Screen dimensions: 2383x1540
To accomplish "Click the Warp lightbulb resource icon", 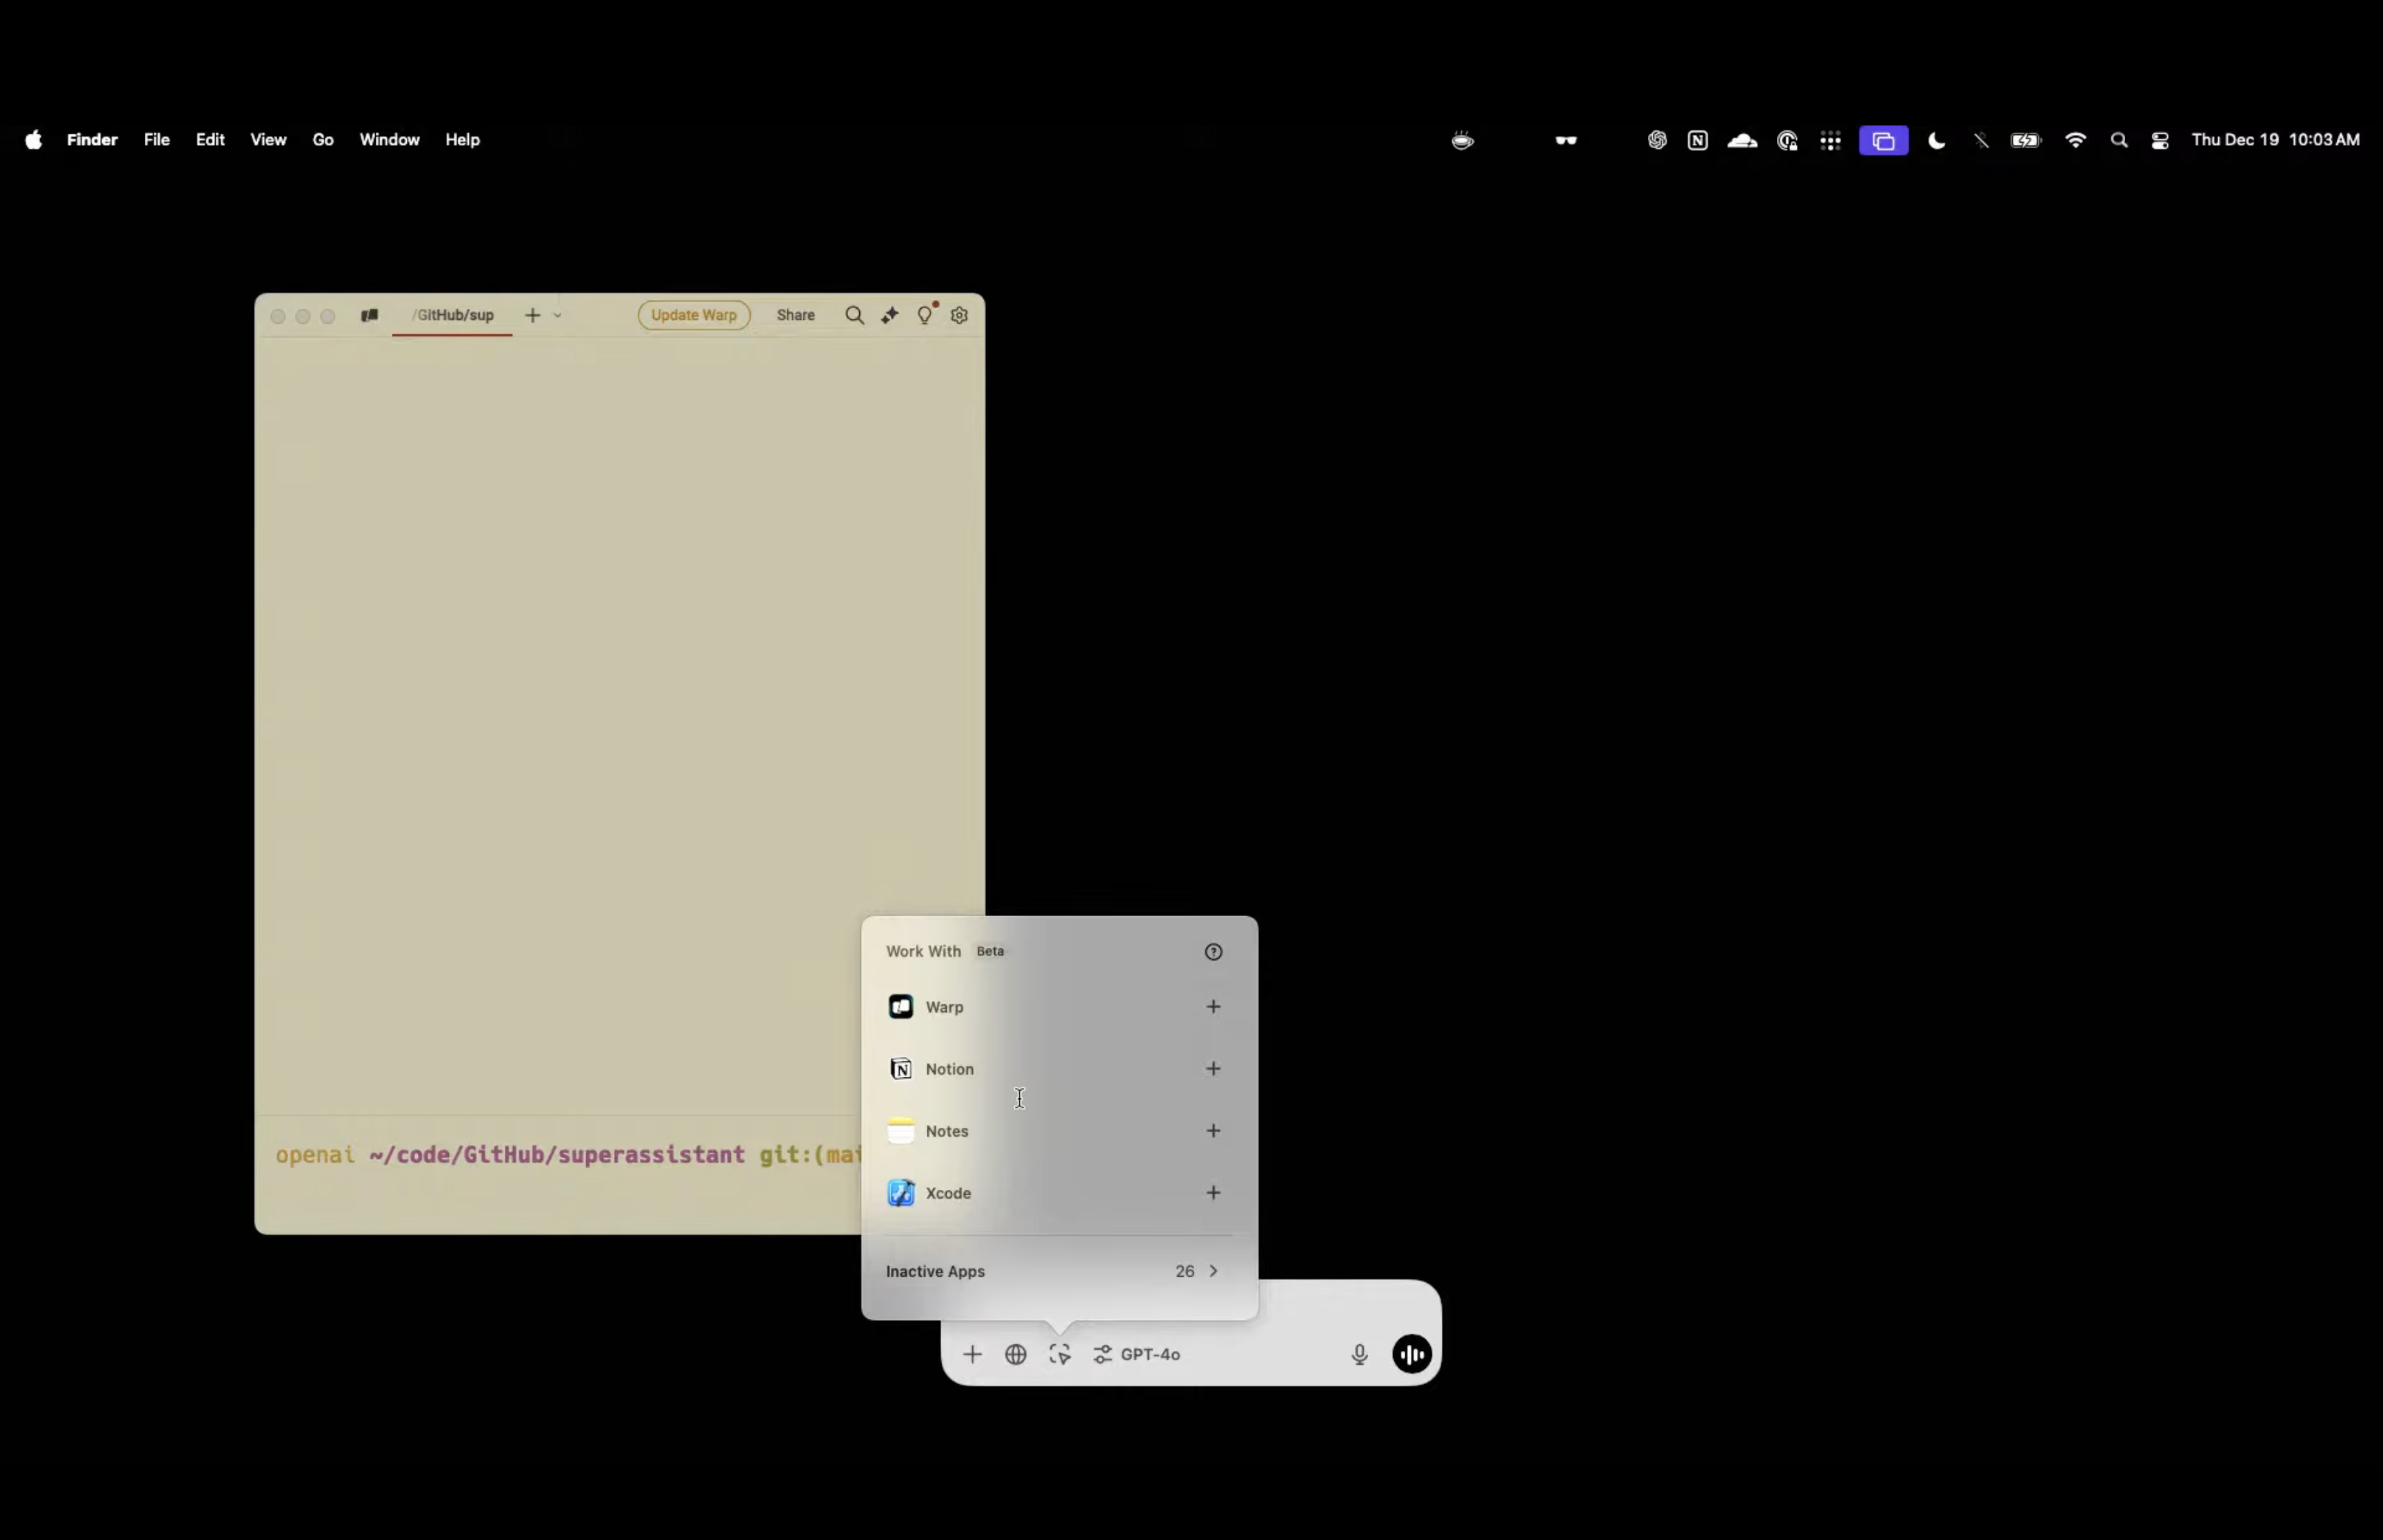I will pyautogui.click(x=925, y=316).
